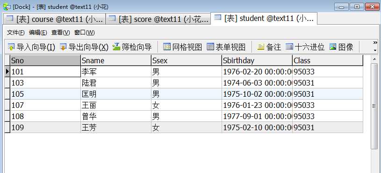The height and width of the screenshot is (173, 381).
Task: Switch to Form View icon
Action: pyautogui.click(x=210, y=47)
